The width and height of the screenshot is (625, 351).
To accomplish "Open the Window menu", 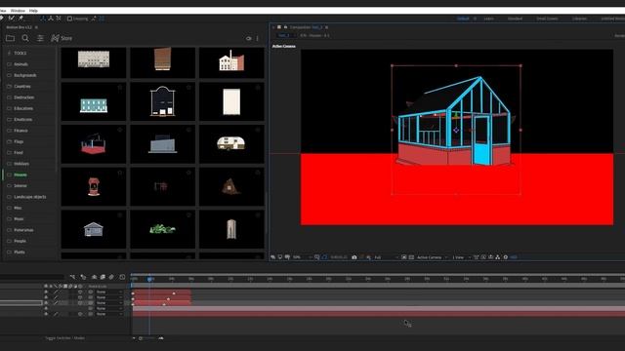I will tap(18, 11).
